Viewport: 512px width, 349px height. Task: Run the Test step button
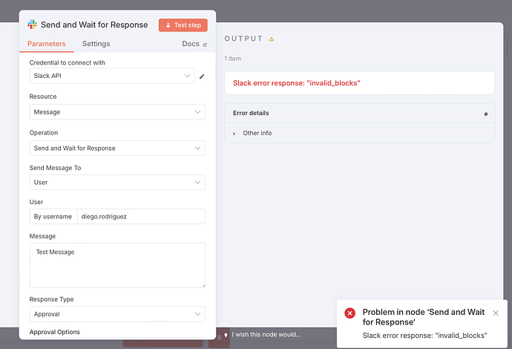pyautogui.click(x=183, y=25)
